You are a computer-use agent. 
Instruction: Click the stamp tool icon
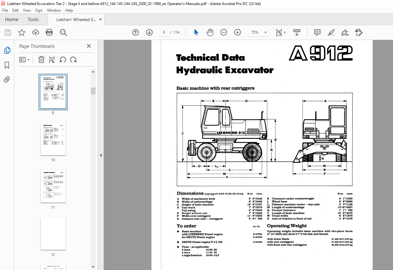(x=359, y=32)
